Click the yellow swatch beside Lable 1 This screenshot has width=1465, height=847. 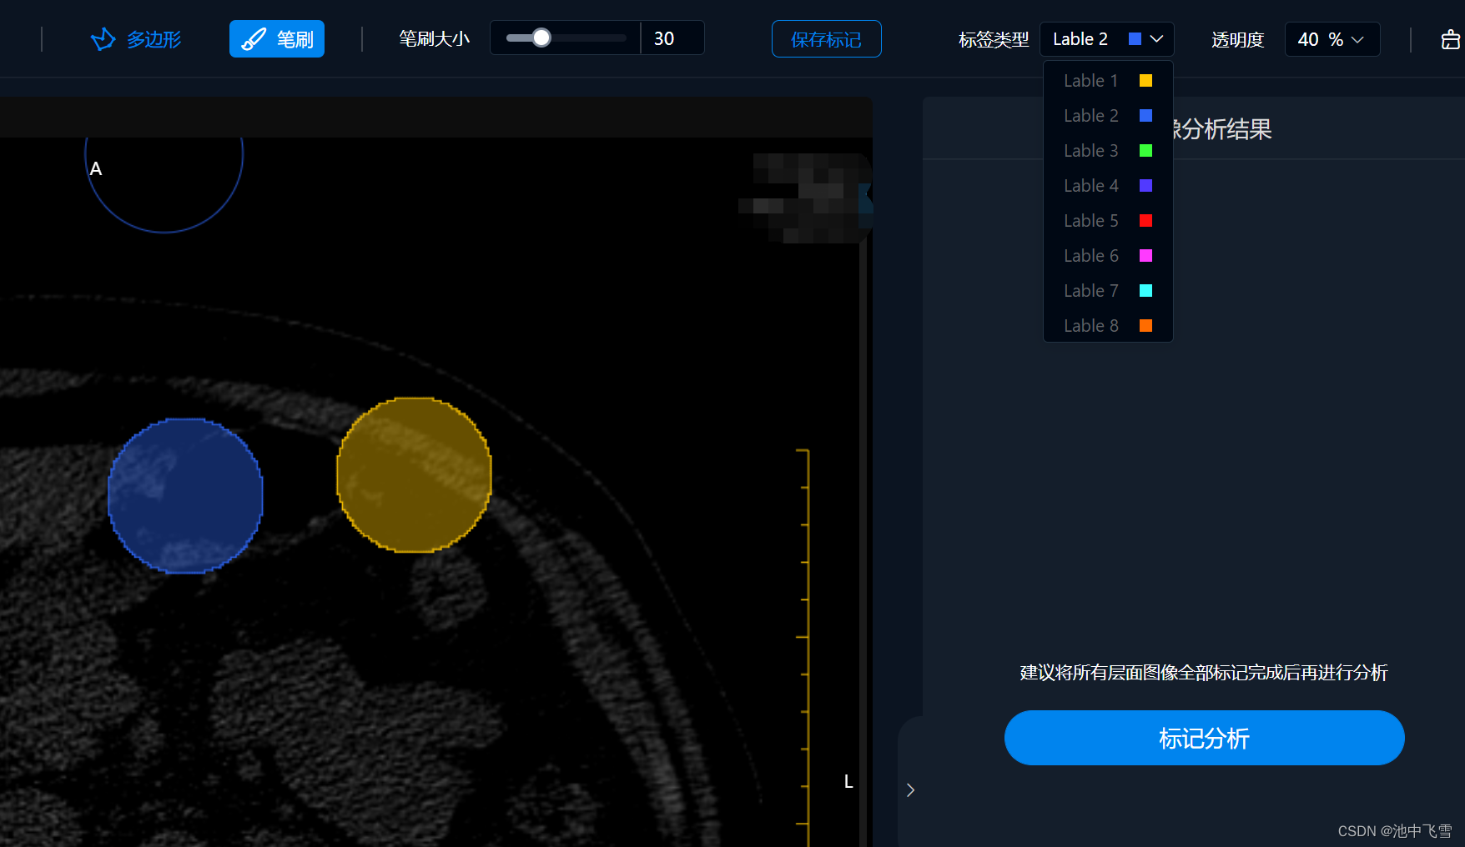tap(1145, 80)
